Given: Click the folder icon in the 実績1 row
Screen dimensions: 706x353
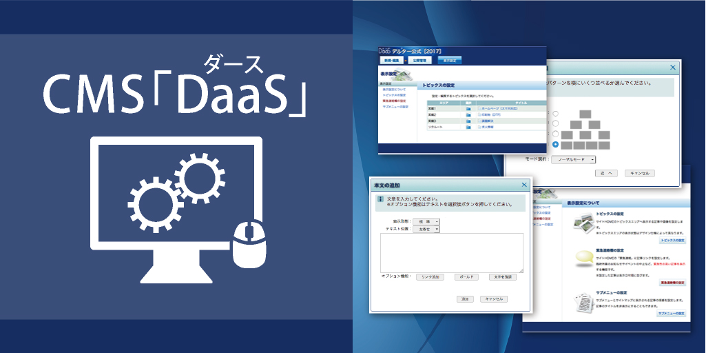Looking at the screenshot, I should (x=468, y=109).
